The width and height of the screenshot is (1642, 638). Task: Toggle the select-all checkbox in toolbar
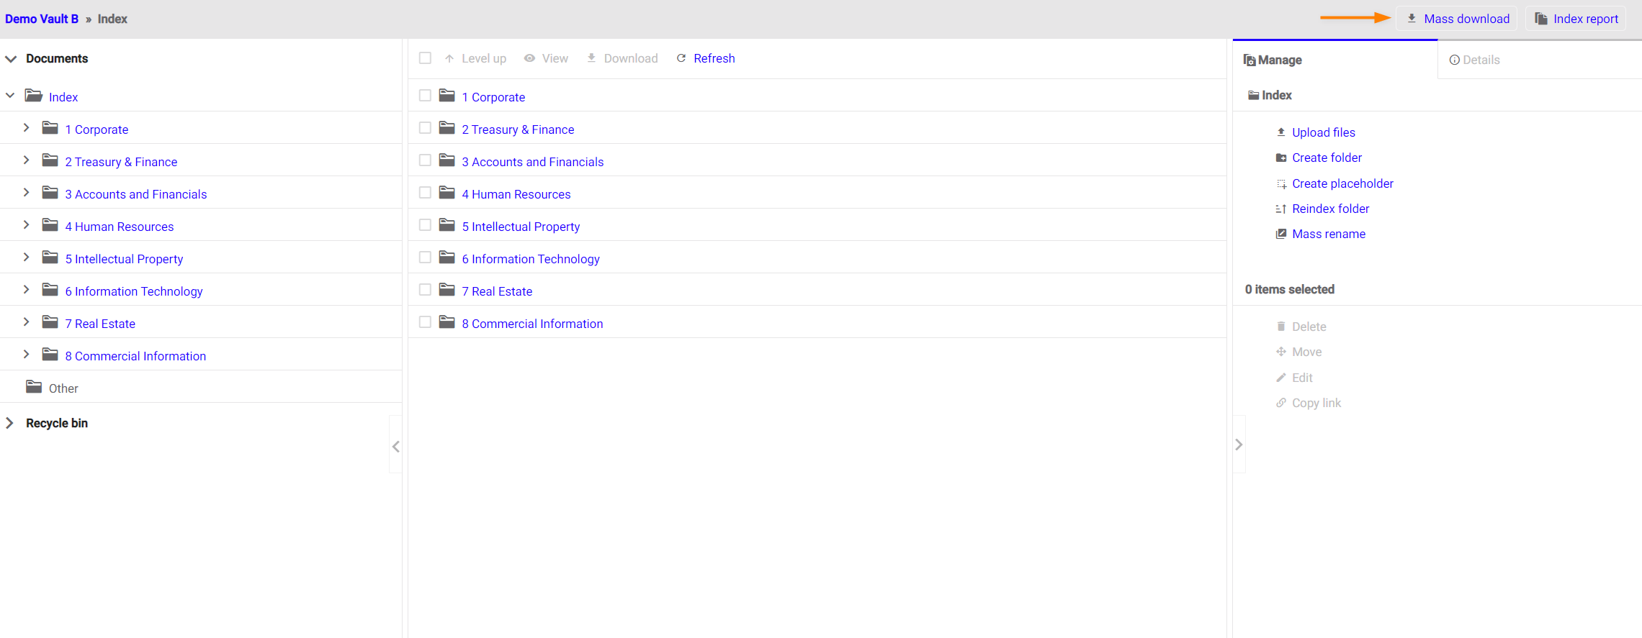click(x=425, y=58)
